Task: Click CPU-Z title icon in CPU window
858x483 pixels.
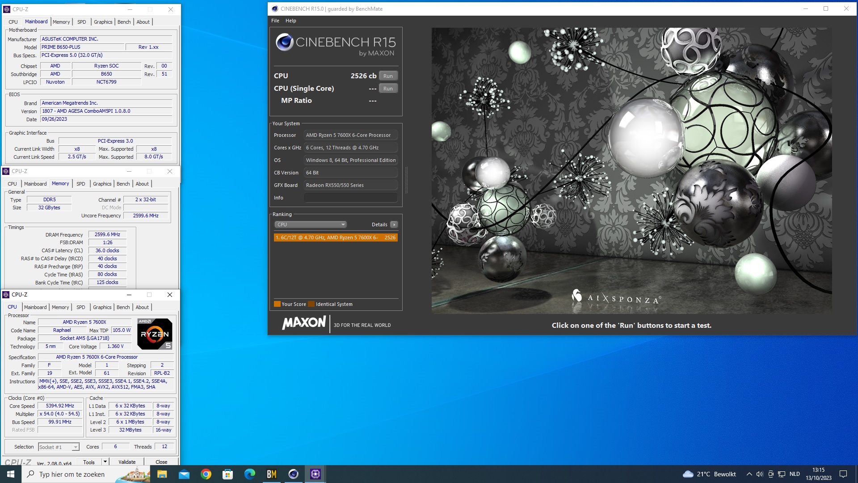Action: pos(6,295)
